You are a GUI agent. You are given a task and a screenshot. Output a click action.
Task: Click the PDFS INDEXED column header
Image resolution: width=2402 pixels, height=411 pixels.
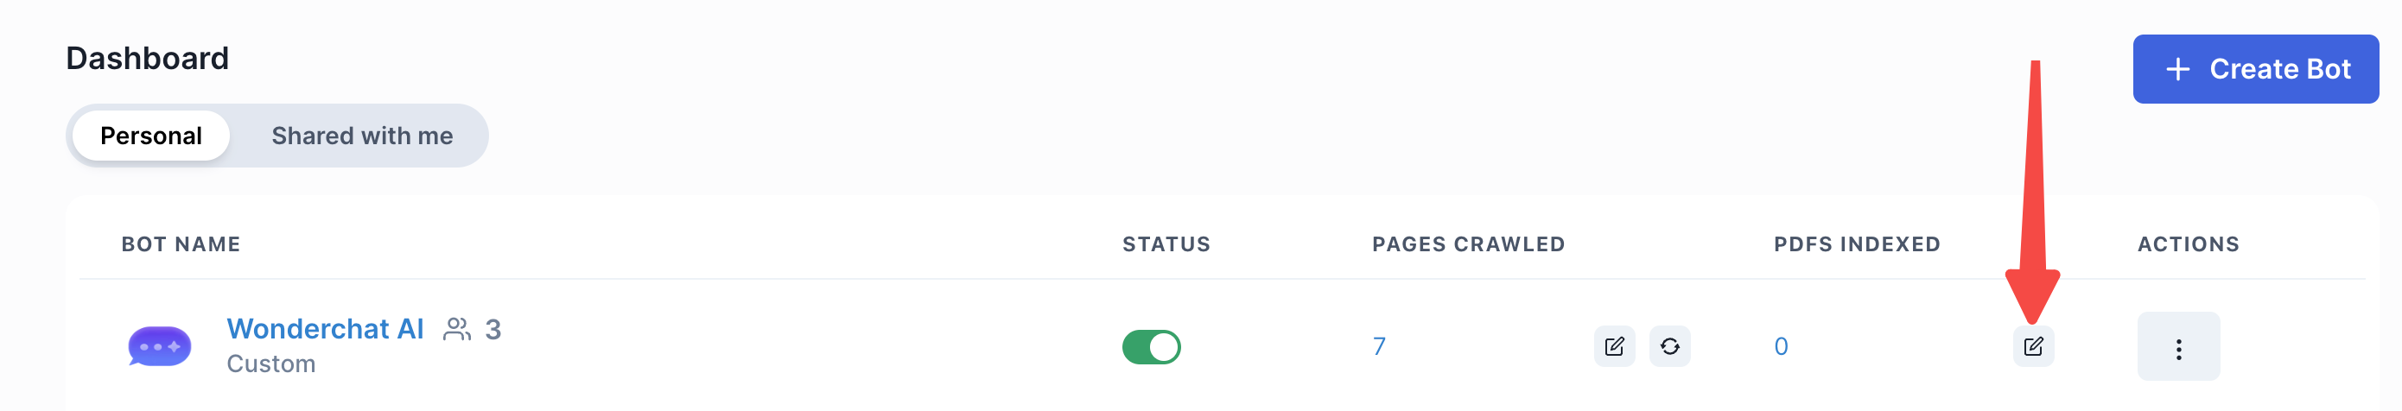pyautogui.click(x=1857, y=244)
